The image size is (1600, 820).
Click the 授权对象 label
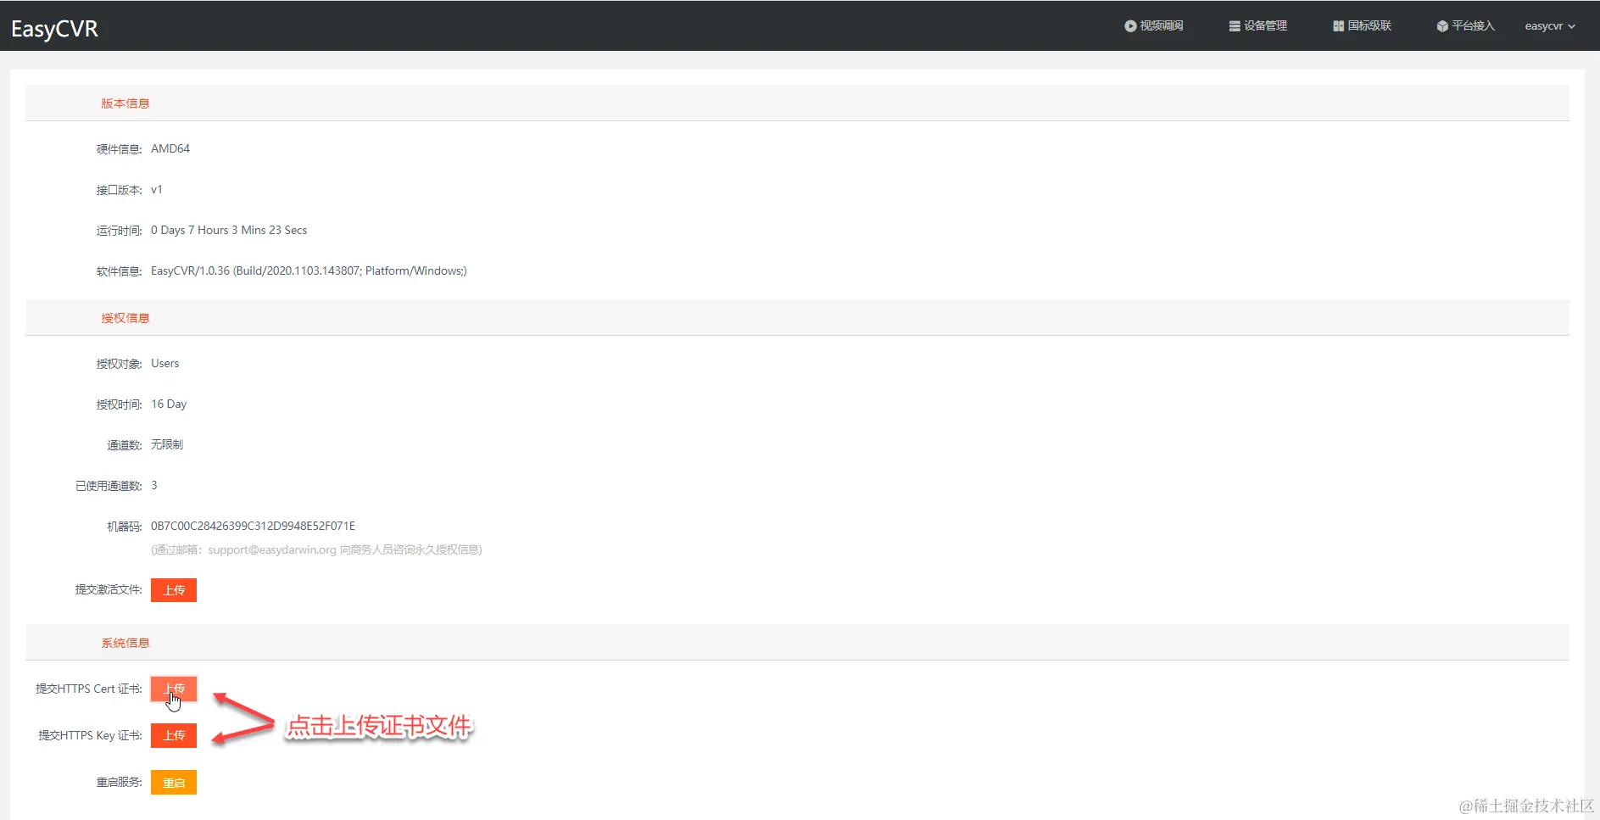click(x=119, y=364)
